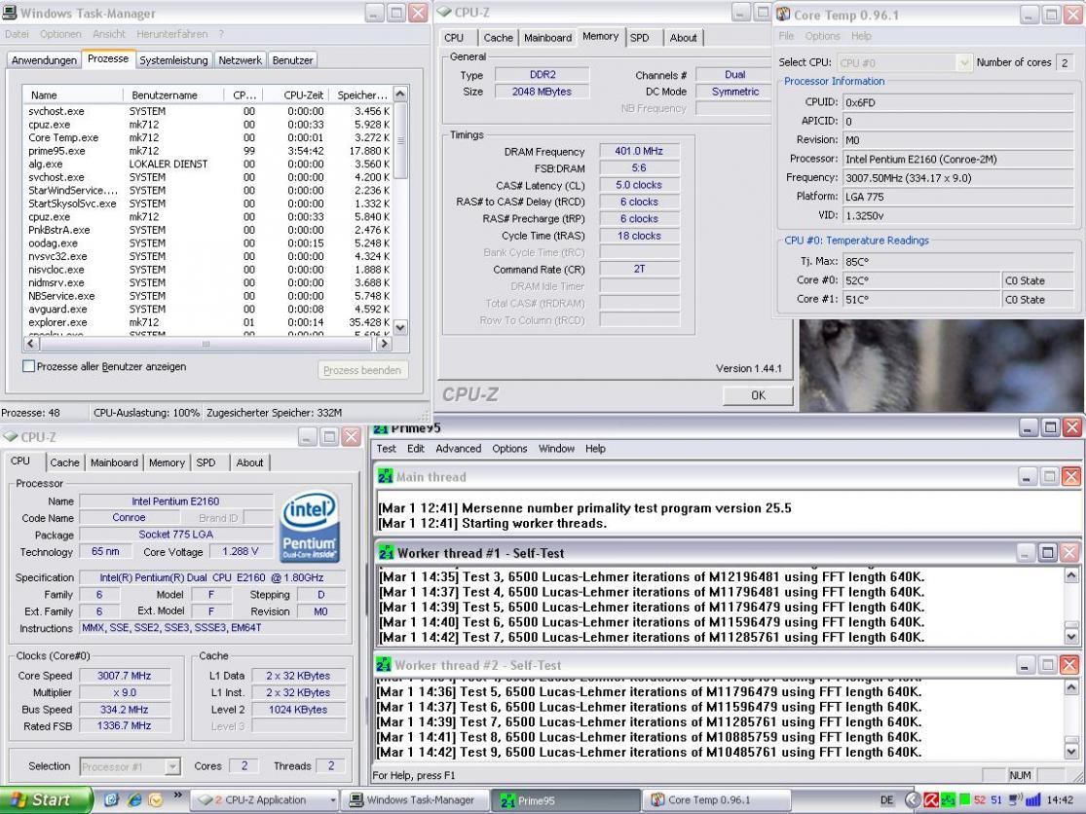
Task: Click the Task-Manager title bar icon
Action: click(x=10, y=13)
